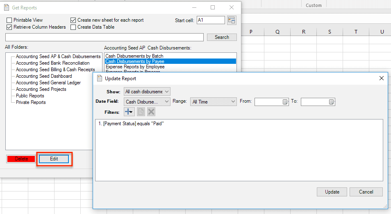Uncheck Create new sheet for each report
The width and height of the screenshot is (391, 214).
click(73, 20)
